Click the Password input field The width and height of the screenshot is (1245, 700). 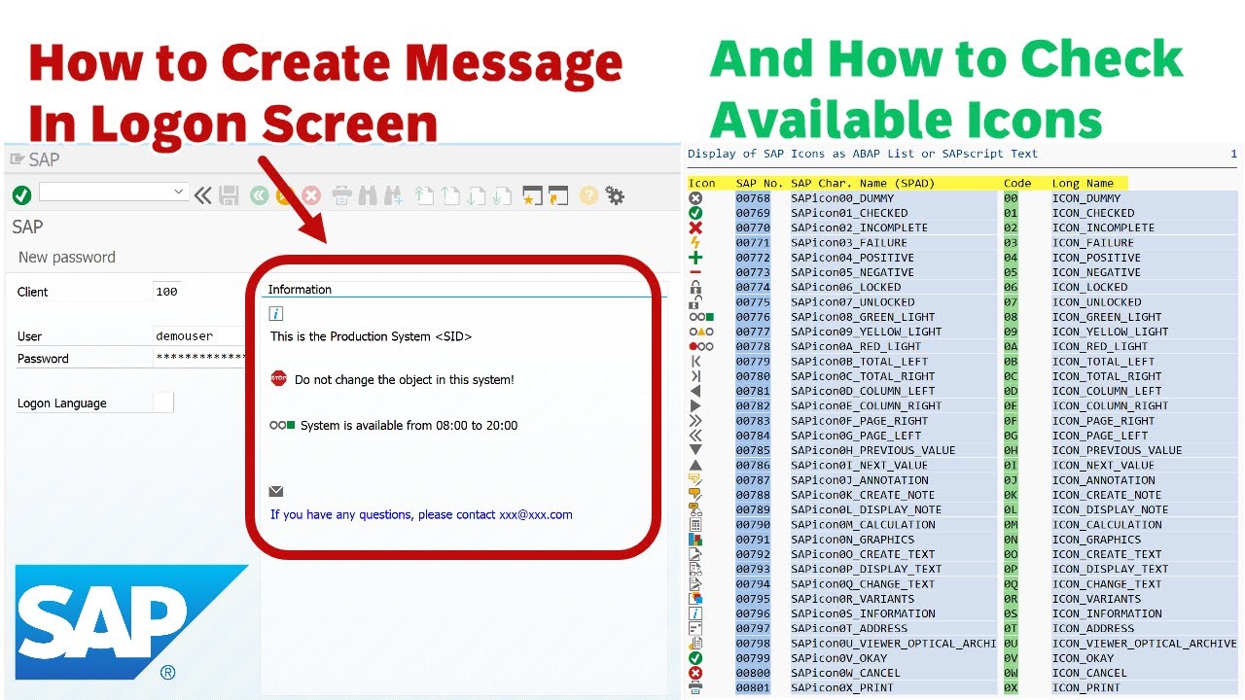[199, 358]
